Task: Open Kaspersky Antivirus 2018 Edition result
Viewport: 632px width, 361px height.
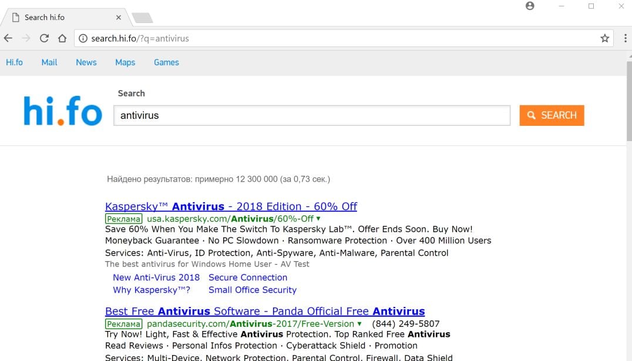Action: coord(231,206)
